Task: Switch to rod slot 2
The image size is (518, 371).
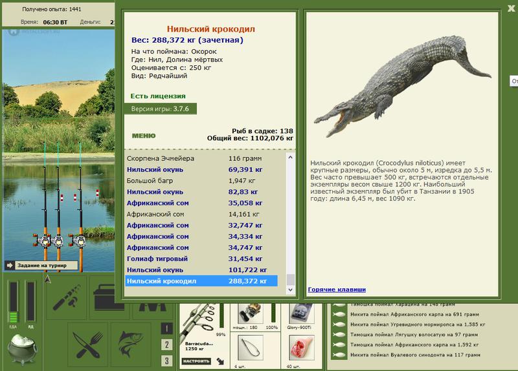Action: coord(166,344)
